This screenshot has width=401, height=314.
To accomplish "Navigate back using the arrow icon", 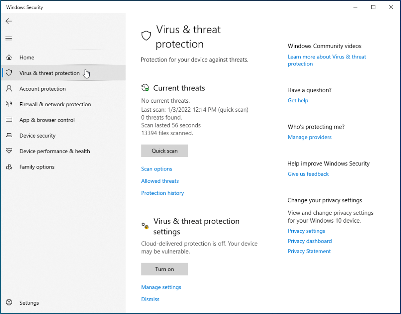I will coord(9,21).
